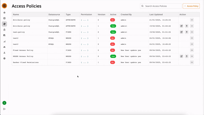View code for test2 version 1

coord(192,38)
